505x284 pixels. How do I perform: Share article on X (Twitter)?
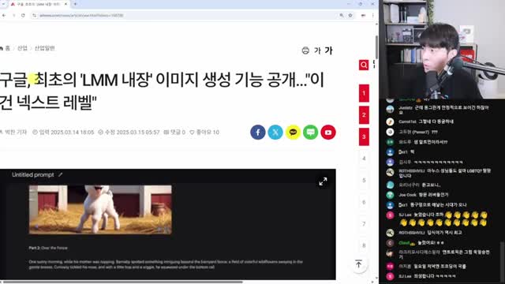coord(275,133)
